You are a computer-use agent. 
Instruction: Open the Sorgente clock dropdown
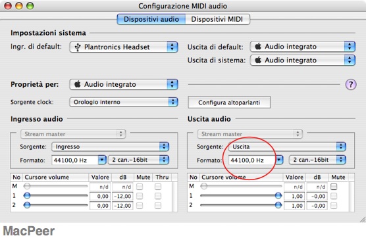pyautogui.click(x=124, y=102)
